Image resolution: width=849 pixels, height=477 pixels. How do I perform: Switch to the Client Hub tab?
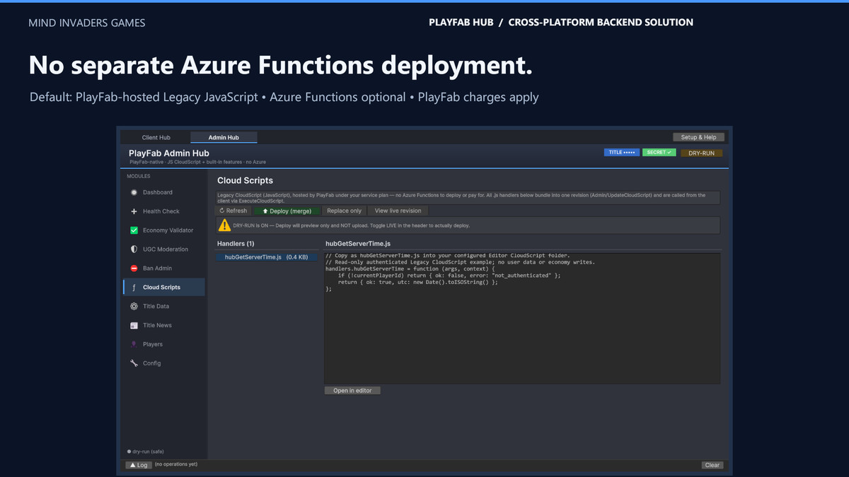[x=156, y=137]
